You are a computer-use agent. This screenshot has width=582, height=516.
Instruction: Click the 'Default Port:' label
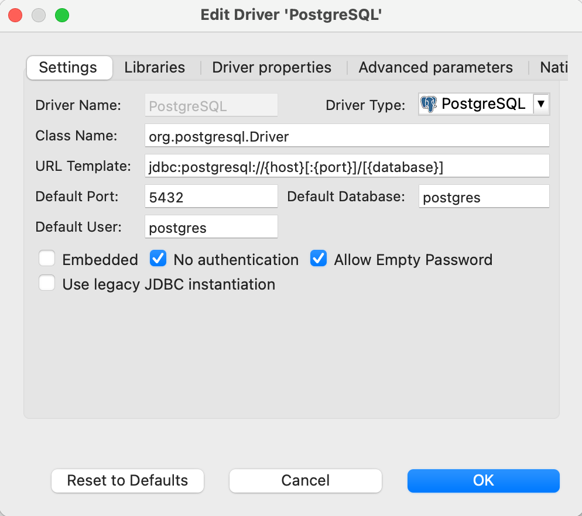77,197
